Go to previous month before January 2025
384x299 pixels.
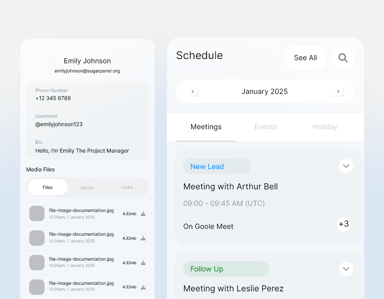[193, 92]
